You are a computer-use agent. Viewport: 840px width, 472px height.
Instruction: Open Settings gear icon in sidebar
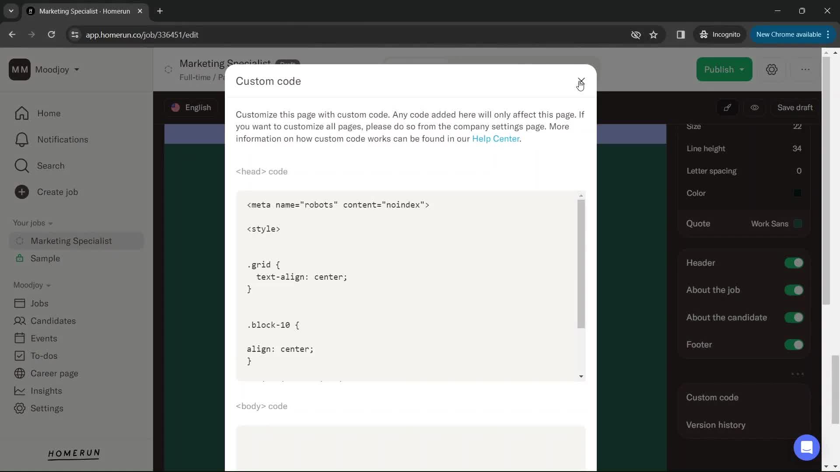pos(20,408)
